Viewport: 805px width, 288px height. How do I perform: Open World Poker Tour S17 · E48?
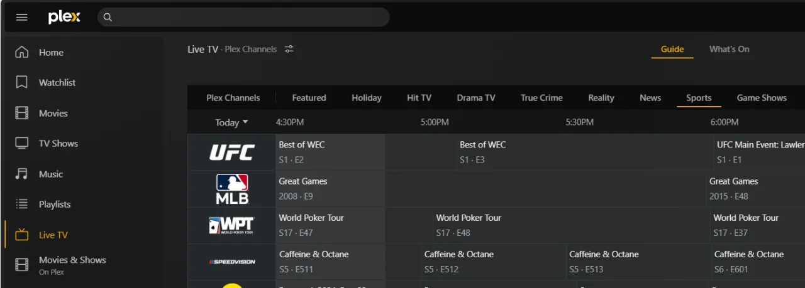[571, 225]
